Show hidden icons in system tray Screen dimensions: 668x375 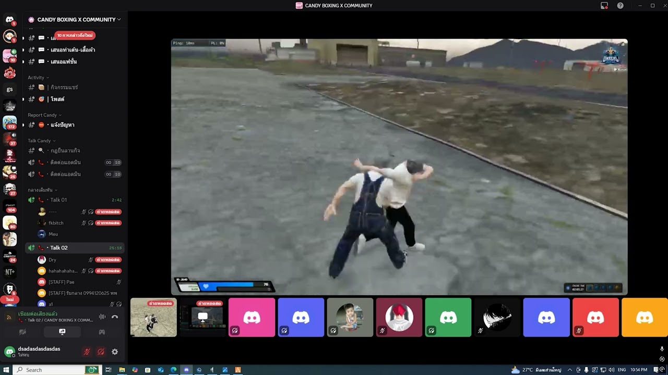pos(570,370)
